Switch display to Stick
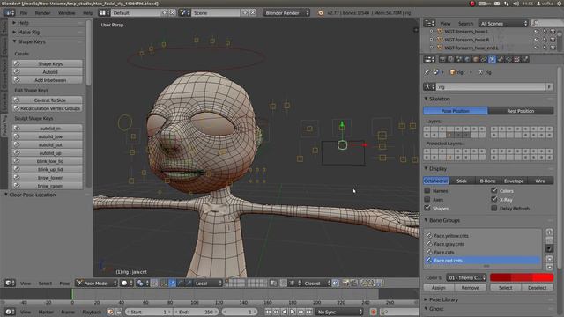564x317 pixels. [x=462, y=181]
